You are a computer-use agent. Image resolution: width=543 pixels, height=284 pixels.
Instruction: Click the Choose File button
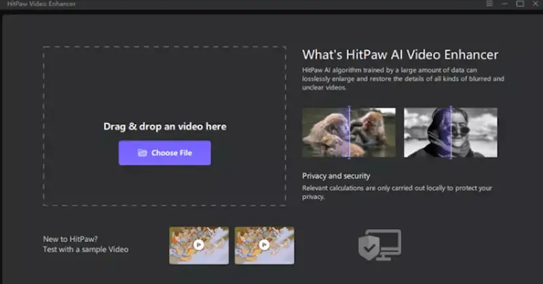click(165, 153)
